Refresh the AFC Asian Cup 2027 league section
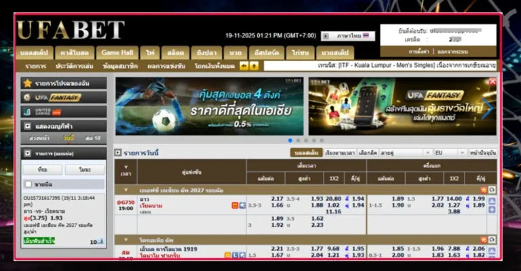 [x=491, y=190]
